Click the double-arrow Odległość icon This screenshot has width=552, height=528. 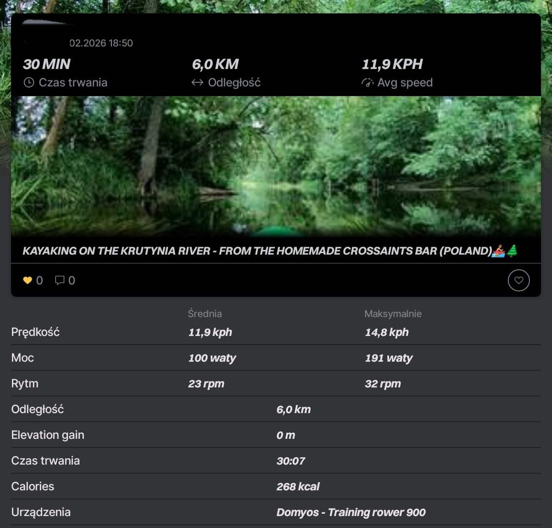click(x=197, y=83)
